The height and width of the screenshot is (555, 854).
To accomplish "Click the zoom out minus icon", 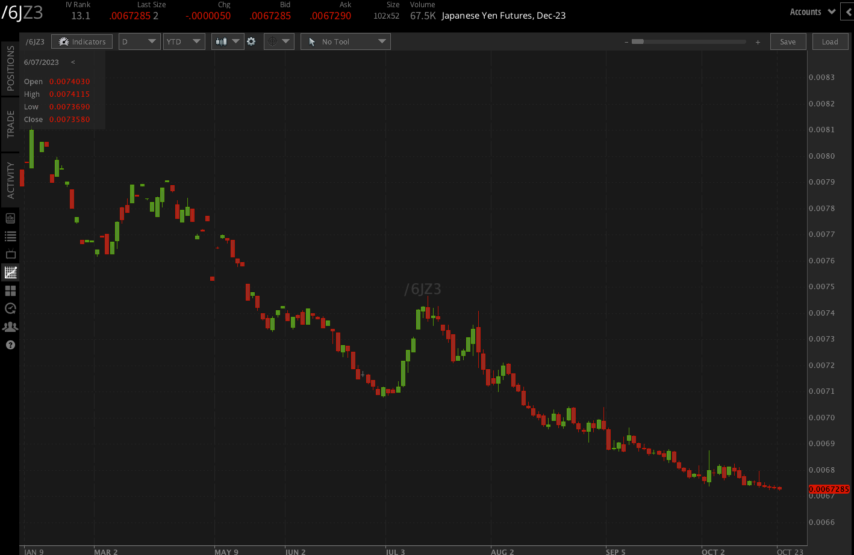I will (626, 42).
